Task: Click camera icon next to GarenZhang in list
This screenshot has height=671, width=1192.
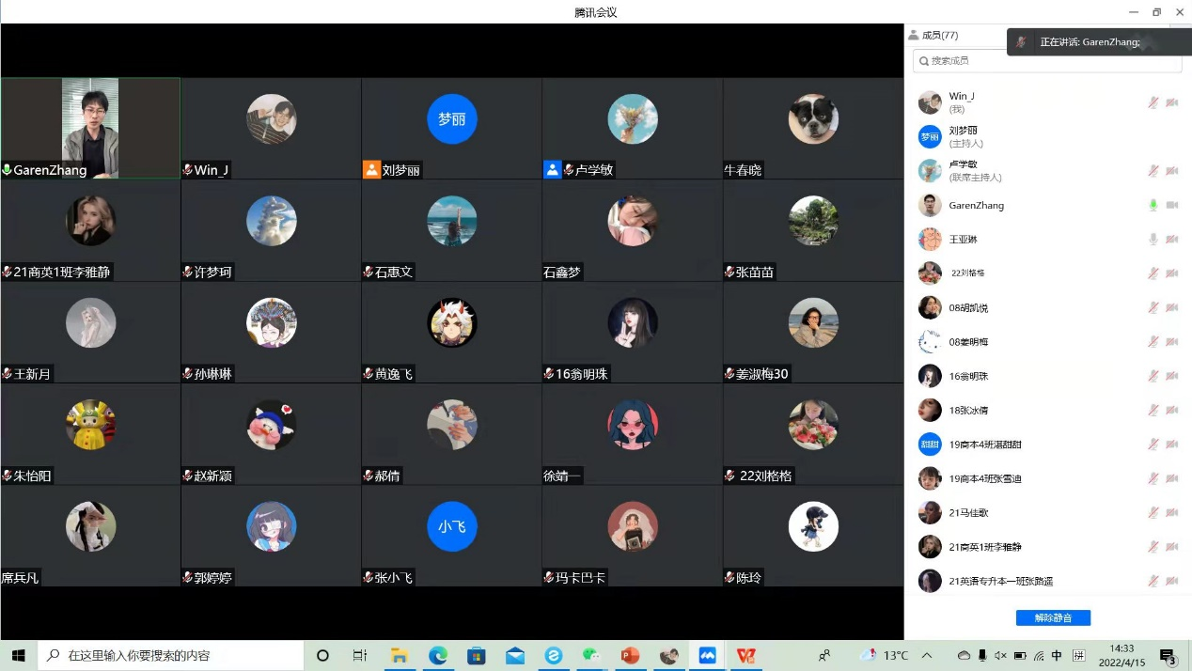Action: (x=1172, y=205)
